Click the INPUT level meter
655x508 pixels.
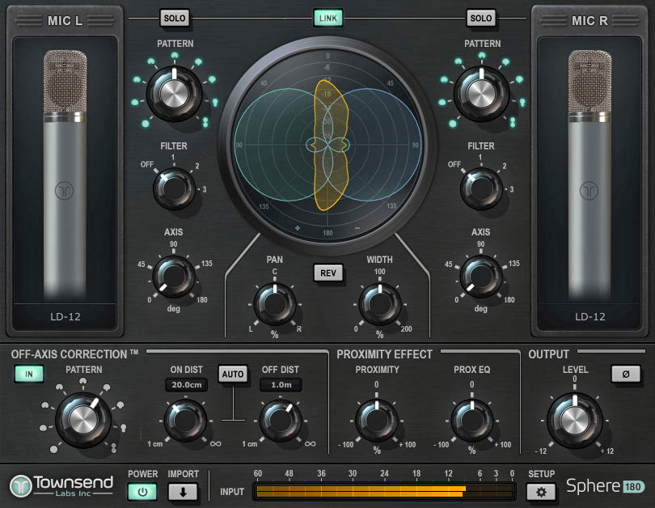tap(384, 491)
